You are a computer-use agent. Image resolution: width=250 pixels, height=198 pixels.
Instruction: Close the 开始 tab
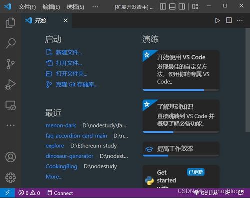pyautogui.click(x=66, y=21)
